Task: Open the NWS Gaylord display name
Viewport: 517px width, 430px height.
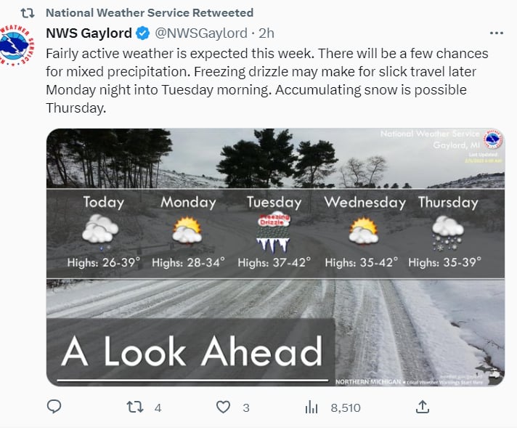Action: [x=89, y=33]
